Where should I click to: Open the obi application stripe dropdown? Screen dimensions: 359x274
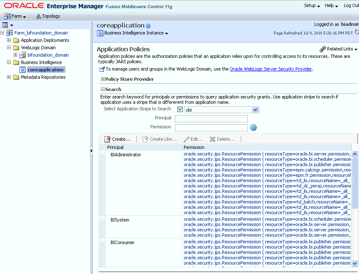point(255,109)
